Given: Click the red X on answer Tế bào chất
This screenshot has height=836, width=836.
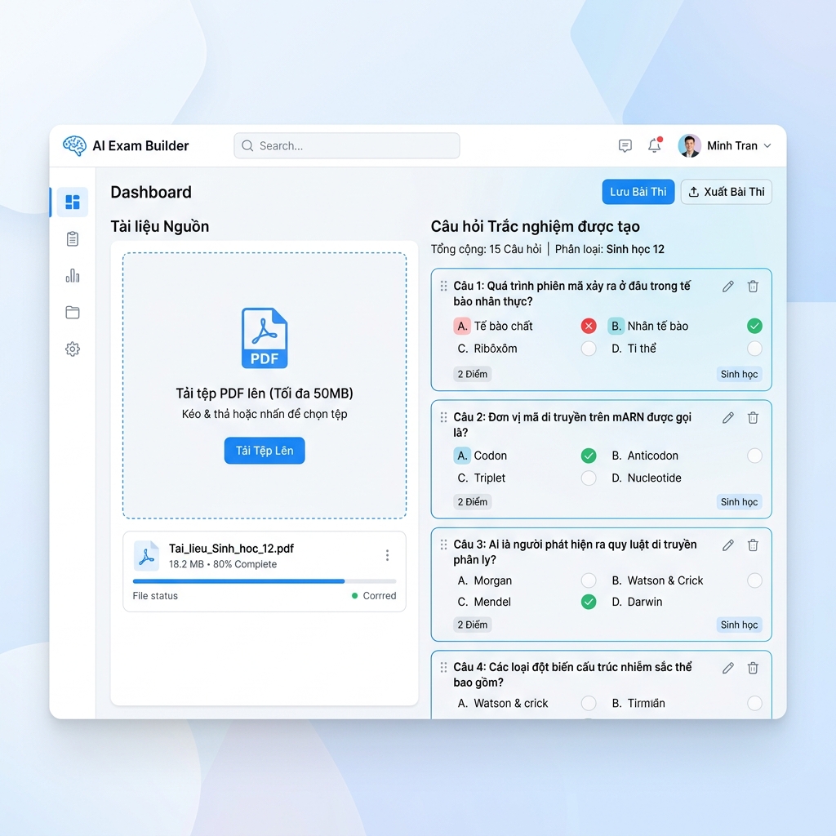Looking at the screenshot, I should (x=589, y=326).
